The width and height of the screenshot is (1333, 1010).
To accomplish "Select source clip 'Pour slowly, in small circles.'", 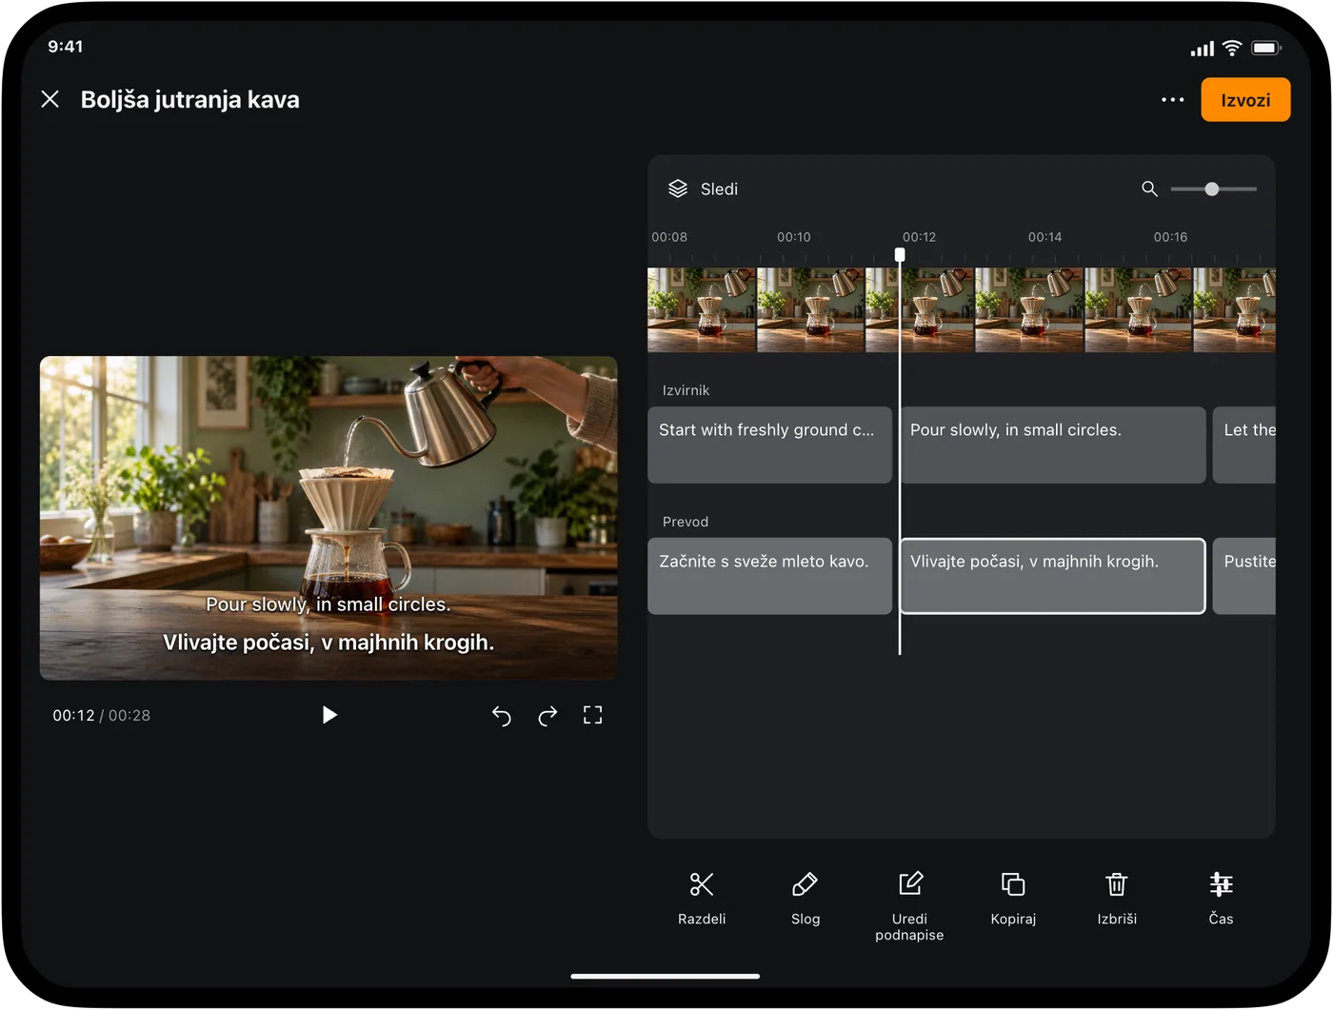I will pyautogui.click(x=1053, y=445).
